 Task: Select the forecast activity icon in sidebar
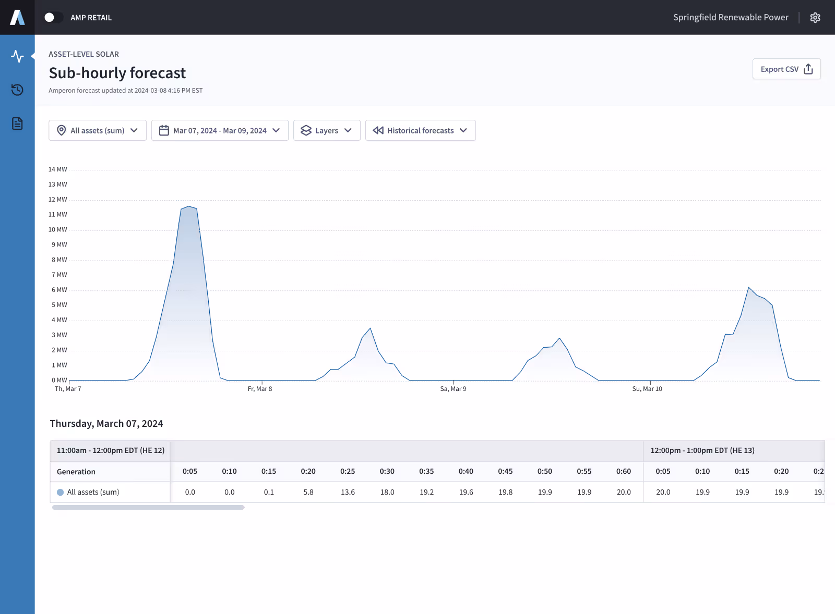click(x=17, y=56)
